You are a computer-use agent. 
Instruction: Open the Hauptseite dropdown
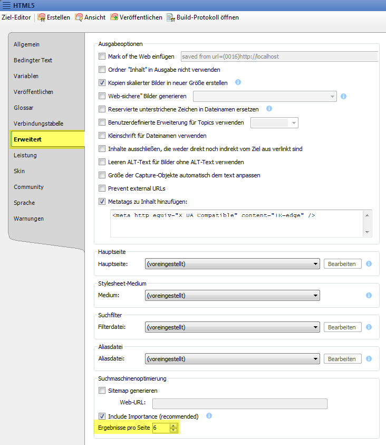(x=232, y=264)
